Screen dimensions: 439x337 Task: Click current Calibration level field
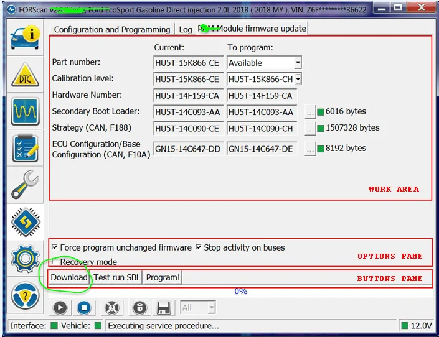[189, 80]
